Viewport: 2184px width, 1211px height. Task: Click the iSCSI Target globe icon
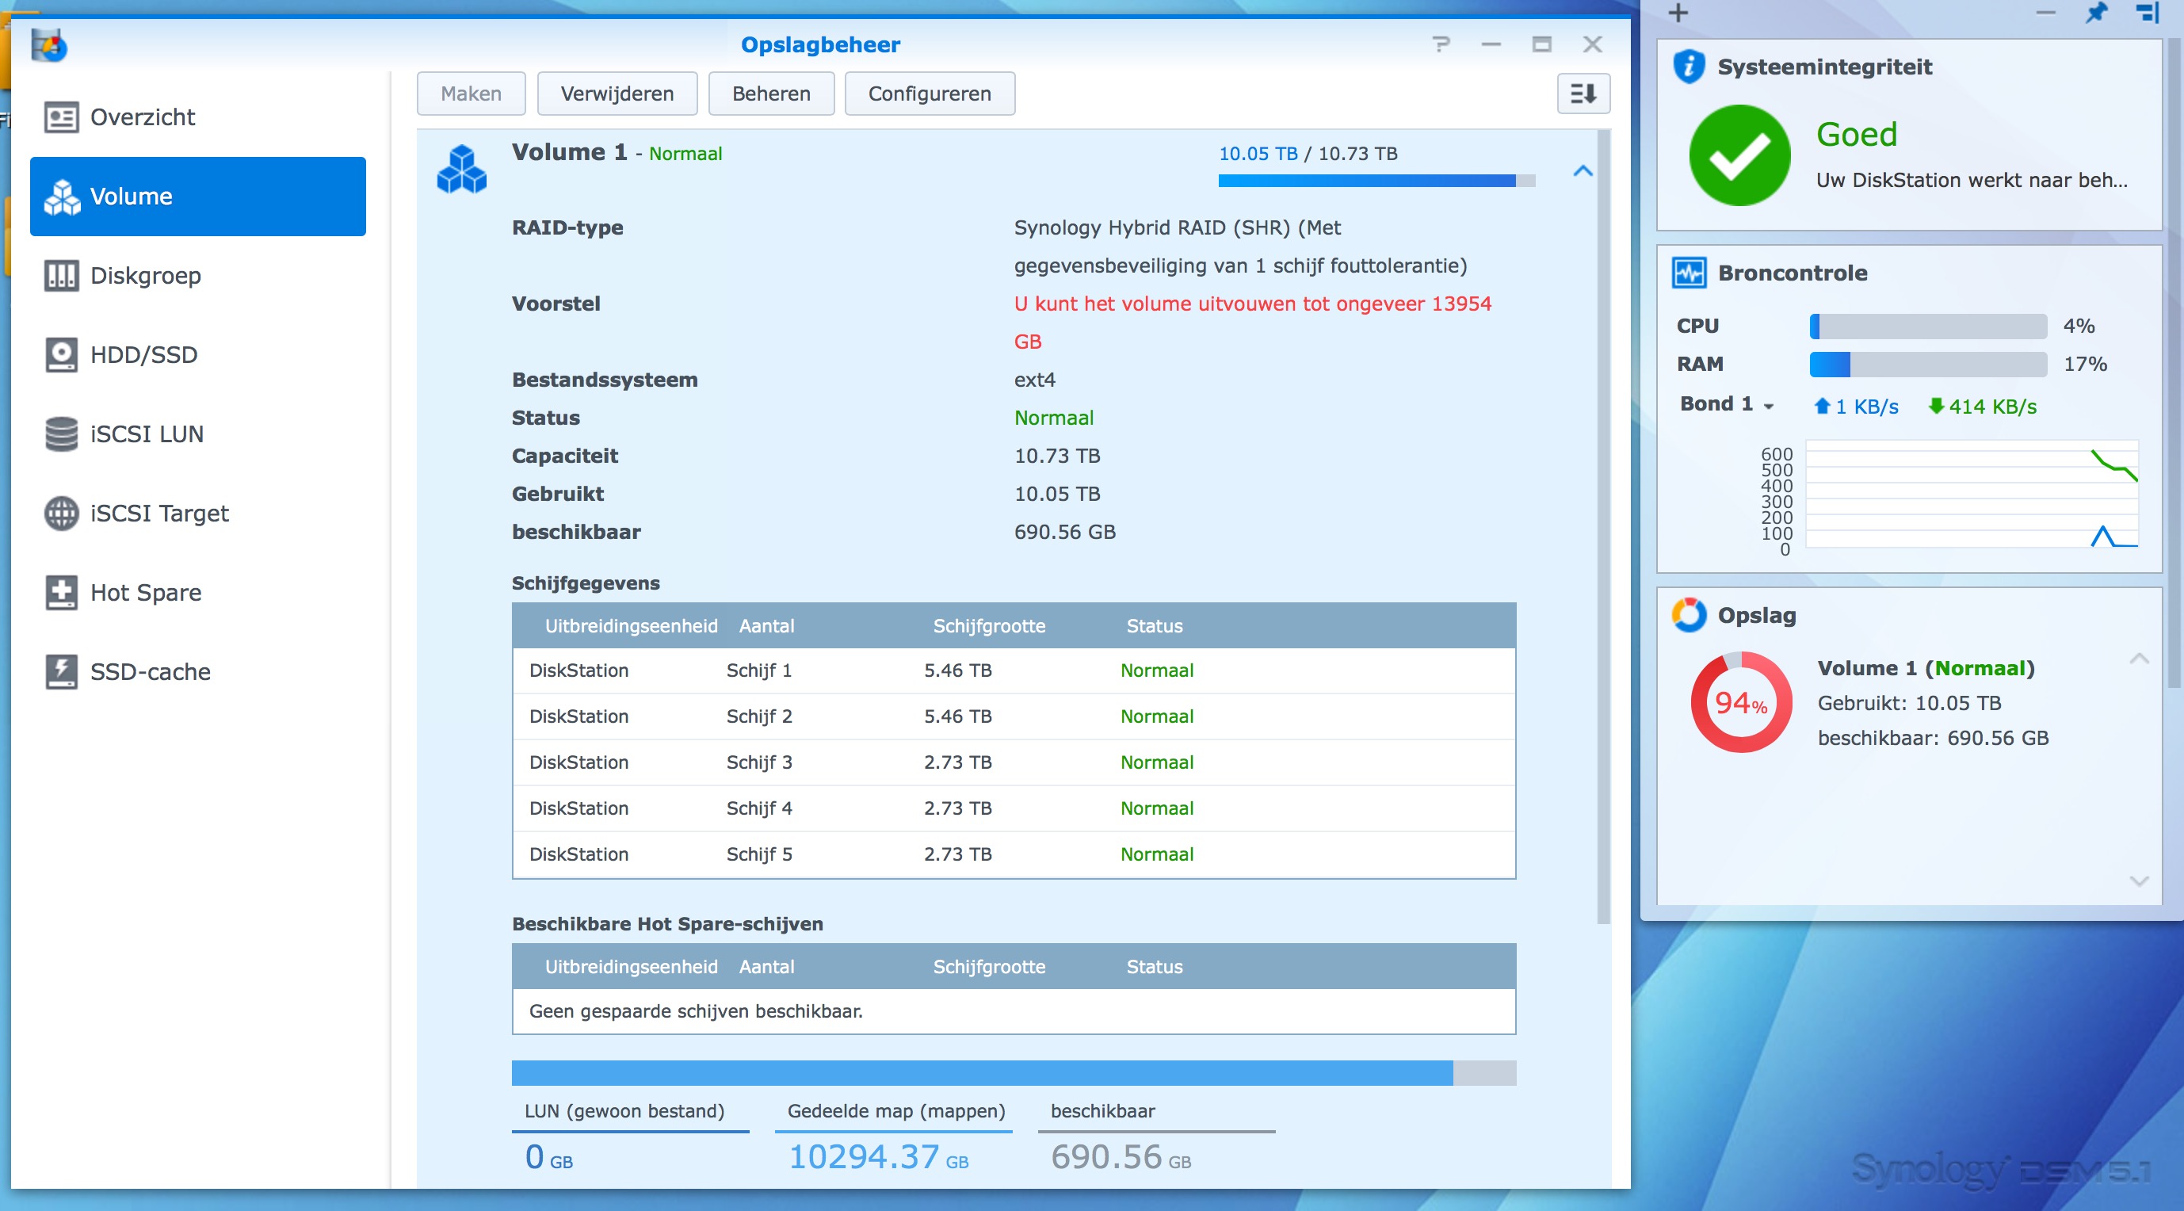[x=61, y=513]
